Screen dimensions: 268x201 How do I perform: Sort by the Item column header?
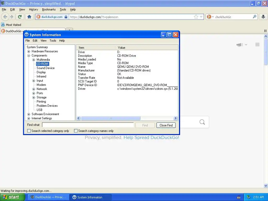click(96, 48)
